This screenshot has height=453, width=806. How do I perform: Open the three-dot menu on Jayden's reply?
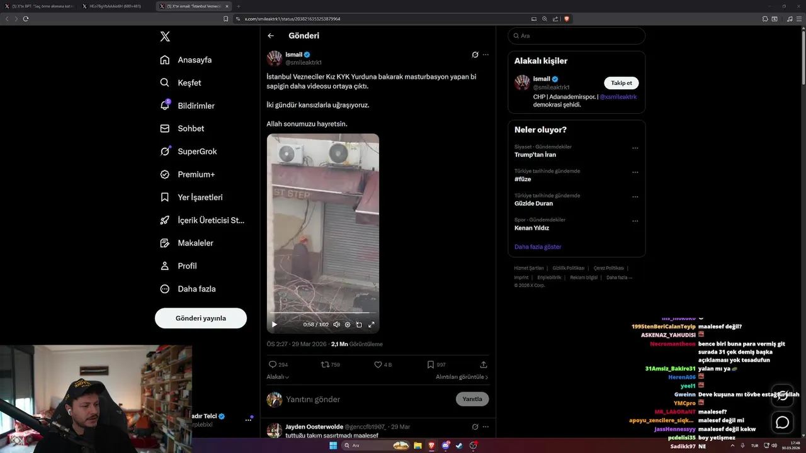click(485, 427)
